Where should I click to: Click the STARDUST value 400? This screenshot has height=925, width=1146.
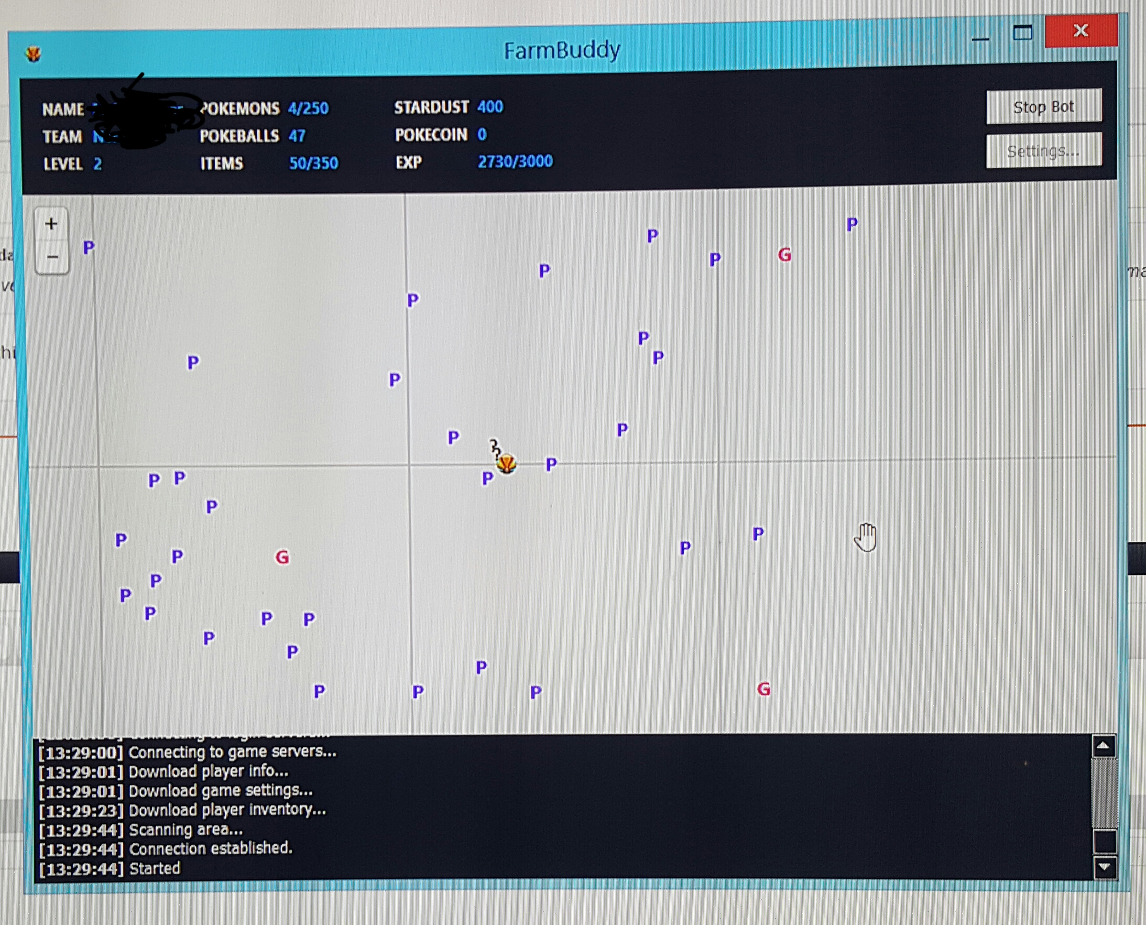coord(490,106)
